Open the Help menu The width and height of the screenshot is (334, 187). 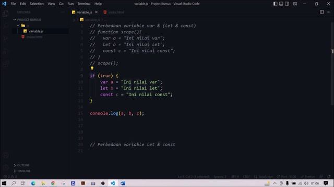(x=98, y=4)
